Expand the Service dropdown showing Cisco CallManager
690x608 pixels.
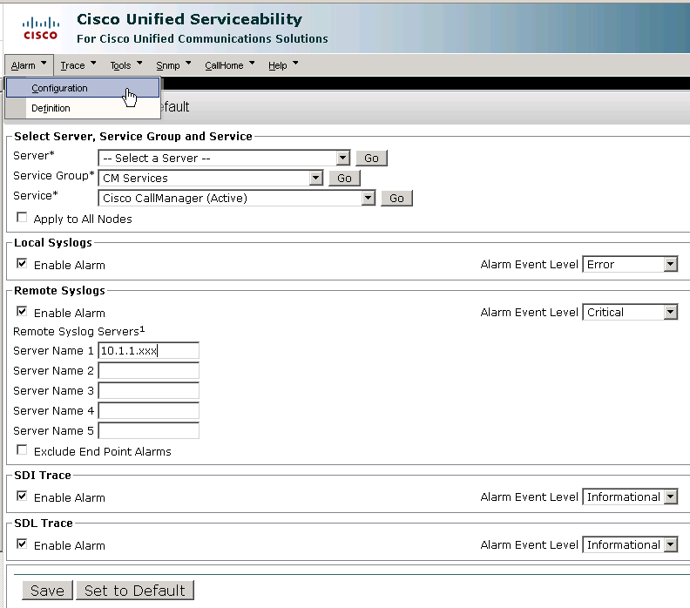pos(237,198)
